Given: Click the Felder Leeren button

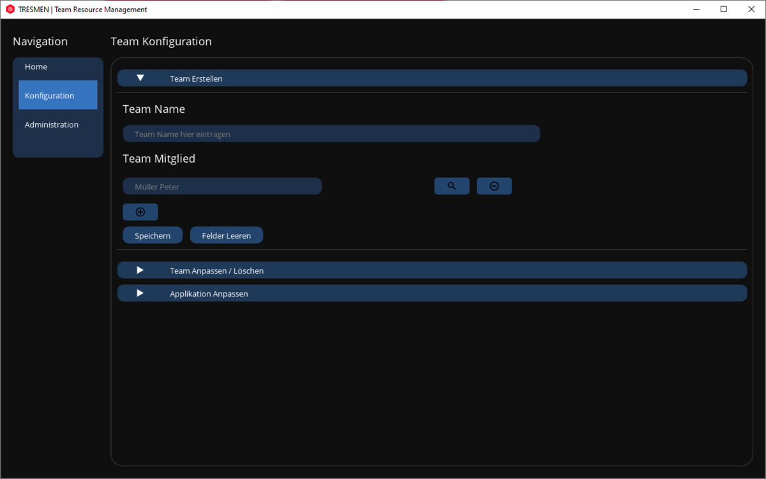Looking at the screenshot, I should (x=226, y=235).
